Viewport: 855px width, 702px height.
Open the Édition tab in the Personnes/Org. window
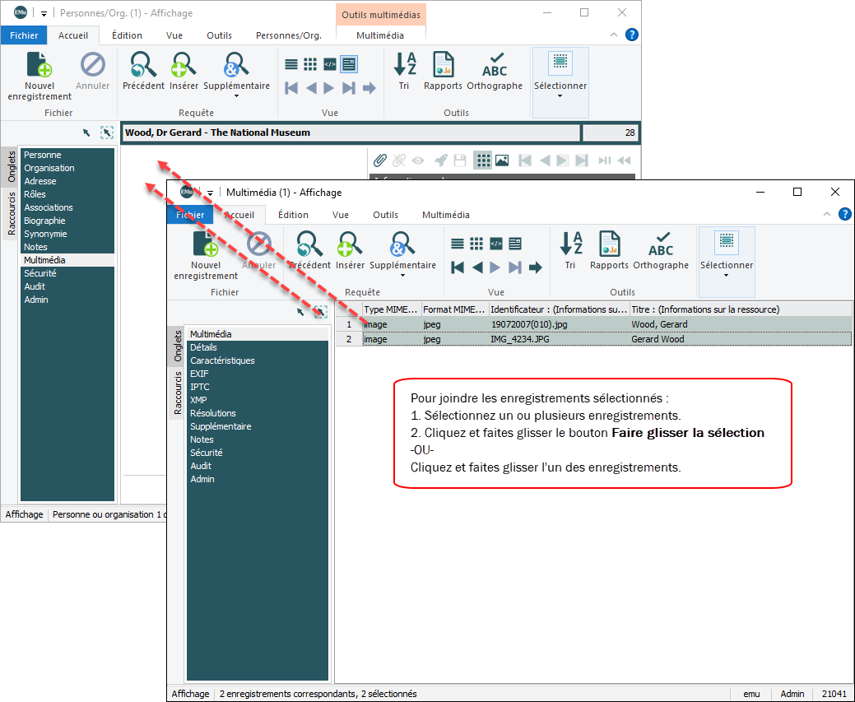(127, 35)
